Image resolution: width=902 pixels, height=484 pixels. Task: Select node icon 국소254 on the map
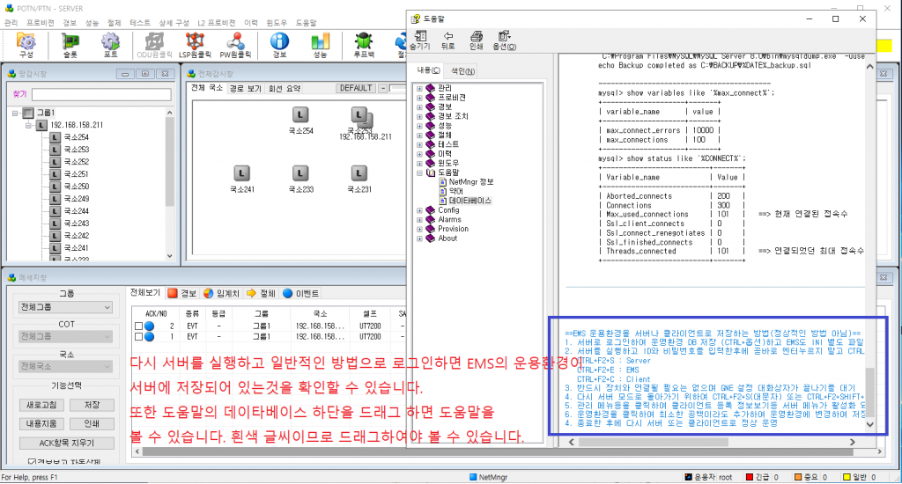click(x=300, y=115)
